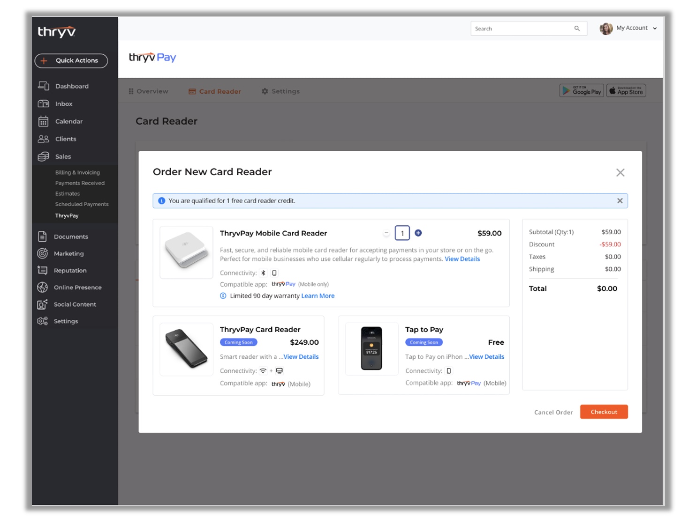Click the ThryvPay header logo
This screenshot has width=696, height=532.
pos(152,57)
